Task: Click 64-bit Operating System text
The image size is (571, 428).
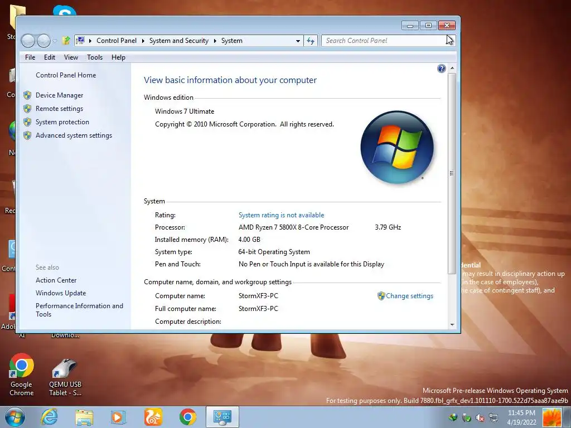Action: (x=274, y=252)
